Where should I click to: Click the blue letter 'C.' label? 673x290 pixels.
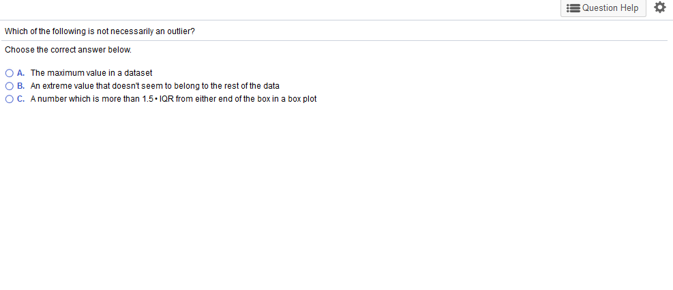21,99
